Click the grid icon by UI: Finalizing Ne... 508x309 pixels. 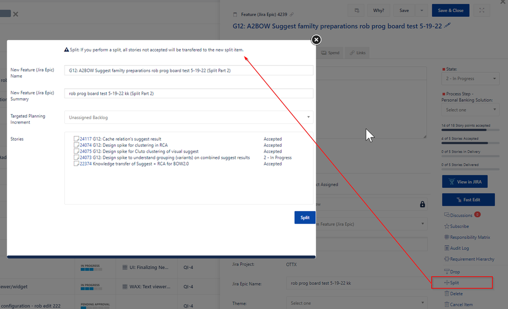(125, 267)
